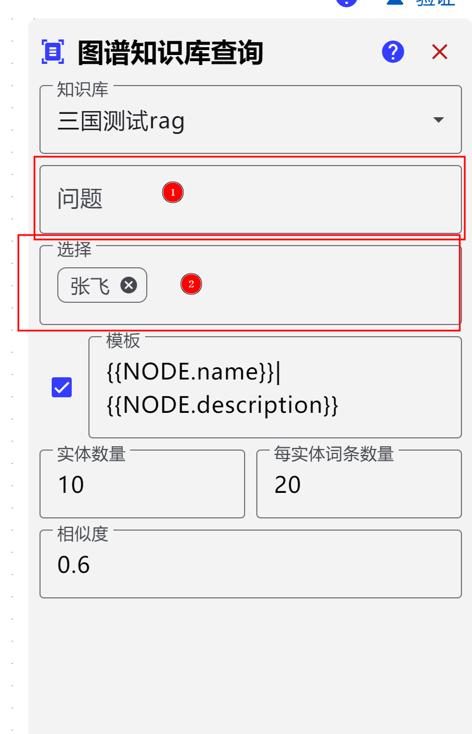Select the 张飞 chip label
The height and width of the screenshot is (734, 472).
click(x=90, y=286)
